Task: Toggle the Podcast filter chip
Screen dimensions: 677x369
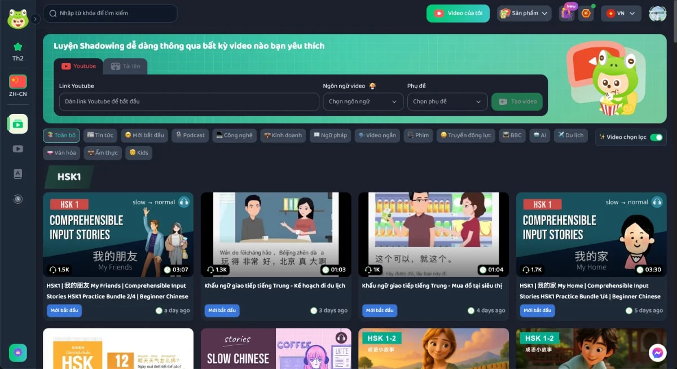Action: [190, 135]
